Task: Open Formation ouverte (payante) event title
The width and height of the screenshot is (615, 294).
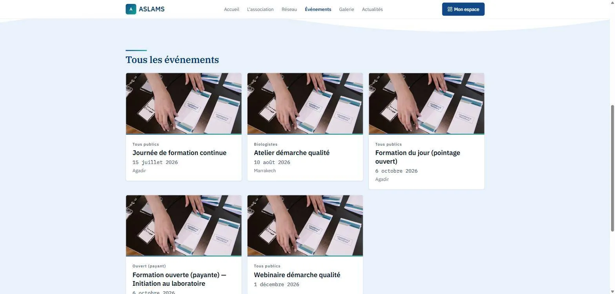Action: (x=179, y=279)
